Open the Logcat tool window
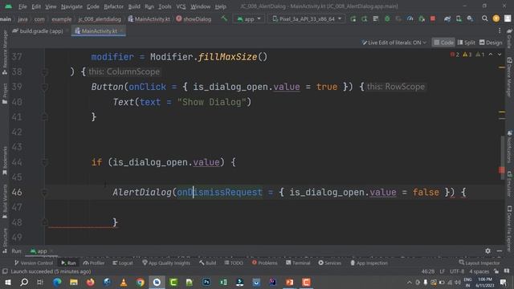 123,263
